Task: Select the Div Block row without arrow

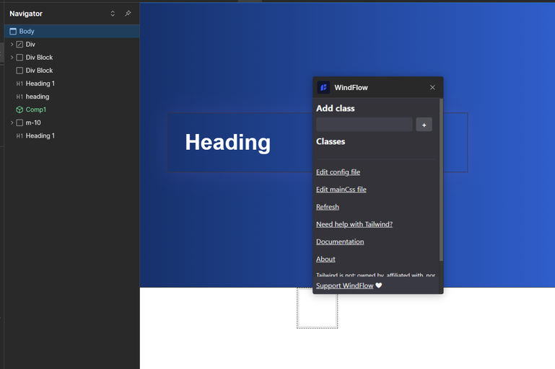Action: point(72,71)
